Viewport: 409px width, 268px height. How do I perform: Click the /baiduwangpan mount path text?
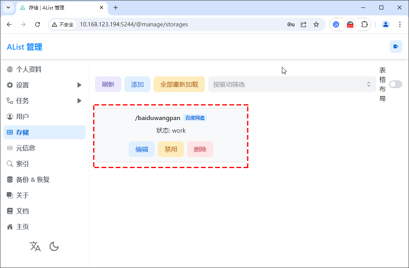click(158, 118)
